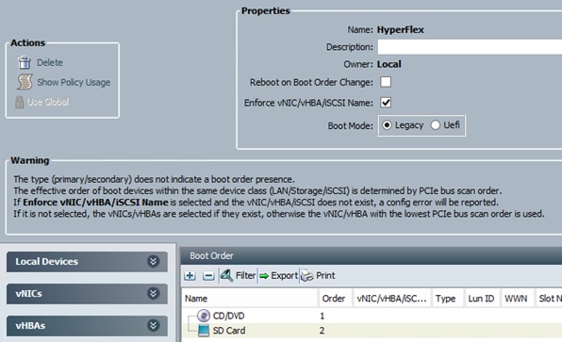The image size is (562, 342).
Task: Expand the Local Devices panel chevron
Action: (153, 261)
